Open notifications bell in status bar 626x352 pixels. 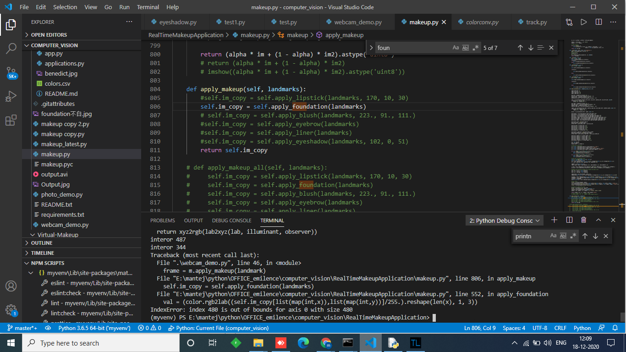click(615, 328)
